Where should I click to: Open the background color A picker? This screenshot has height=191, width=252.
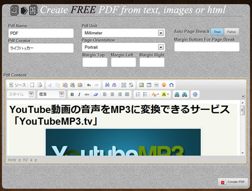coord(165,94)
